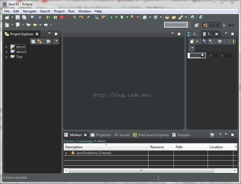
Task: Click the Disconnect debug icon
Action: 68,17
